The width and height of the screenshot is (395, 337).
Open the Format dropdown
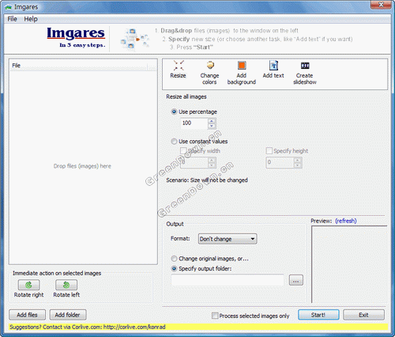(x=228, y=239)
